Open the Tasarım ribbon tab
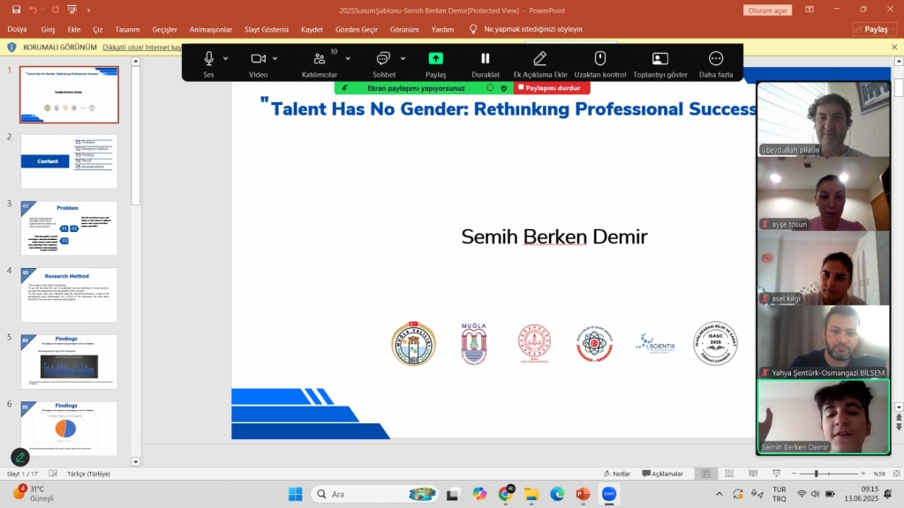This screenshot has width=904, height=508. pos(127,29)
